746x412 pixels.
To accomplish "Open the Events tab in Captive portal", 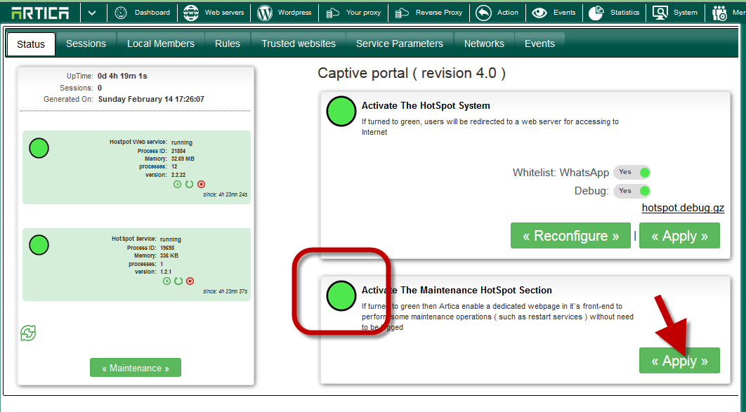I will [x=539, y=44].
